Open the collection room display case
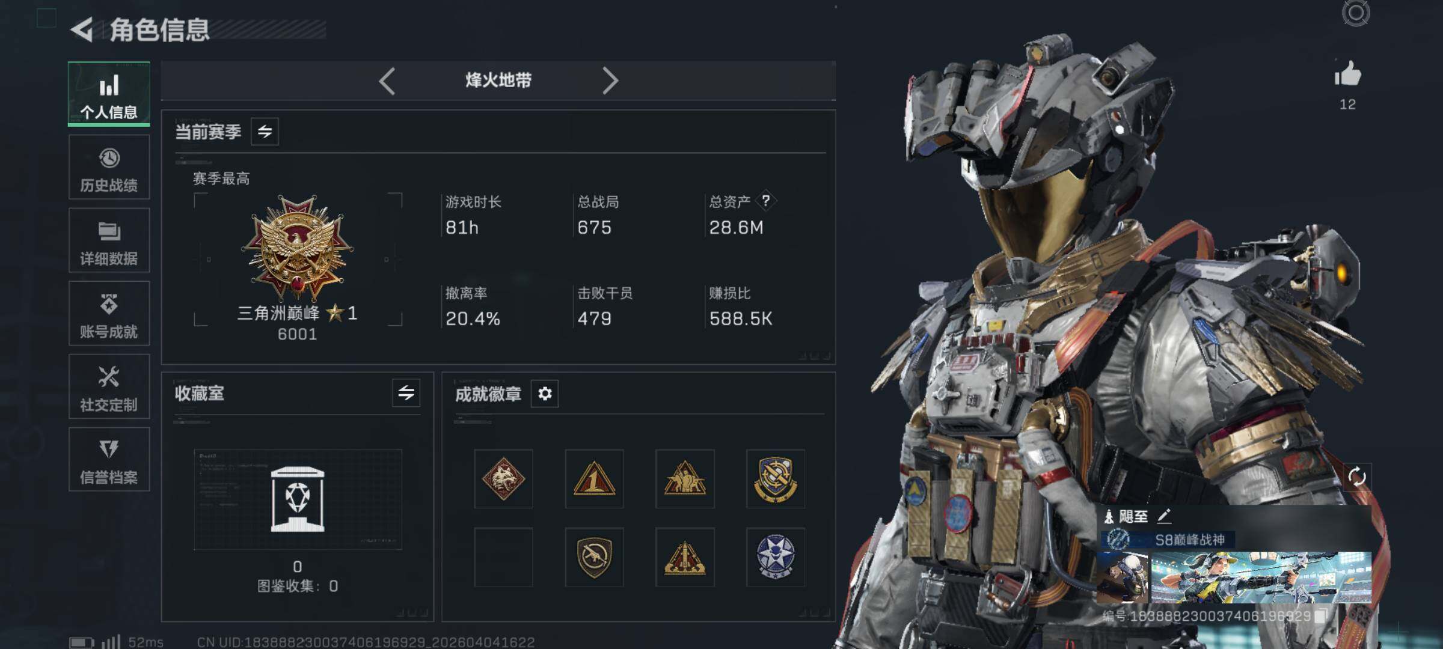 298,499
